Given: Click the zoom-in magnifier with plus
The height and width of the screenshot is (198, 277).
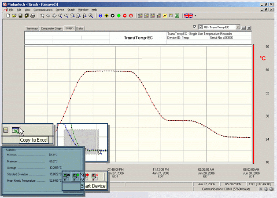Looking at the screenshot, I should coord(60,16).
